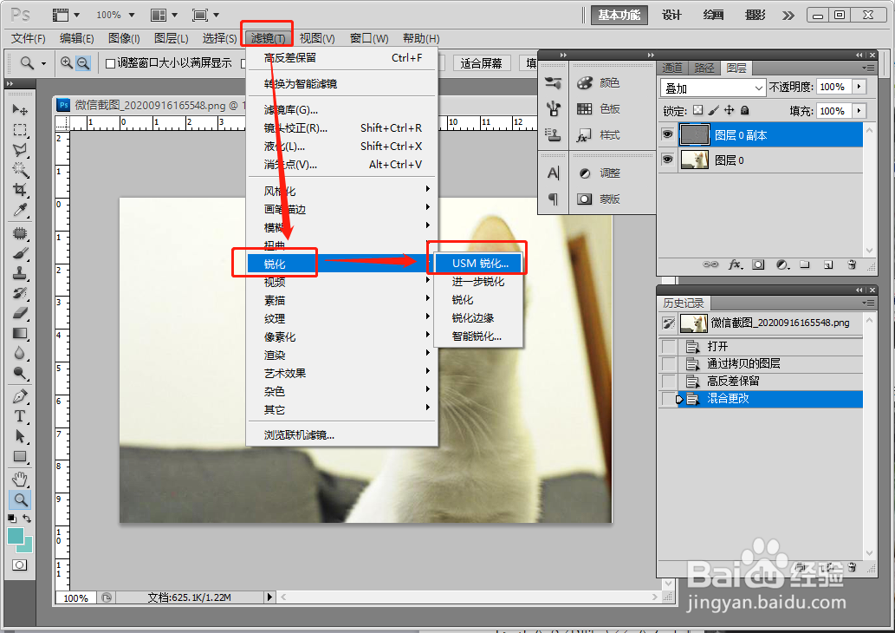Select the Pen tool
Viewport: 895px width, 633px height.
pyautogui.click(x=20, y=396)
